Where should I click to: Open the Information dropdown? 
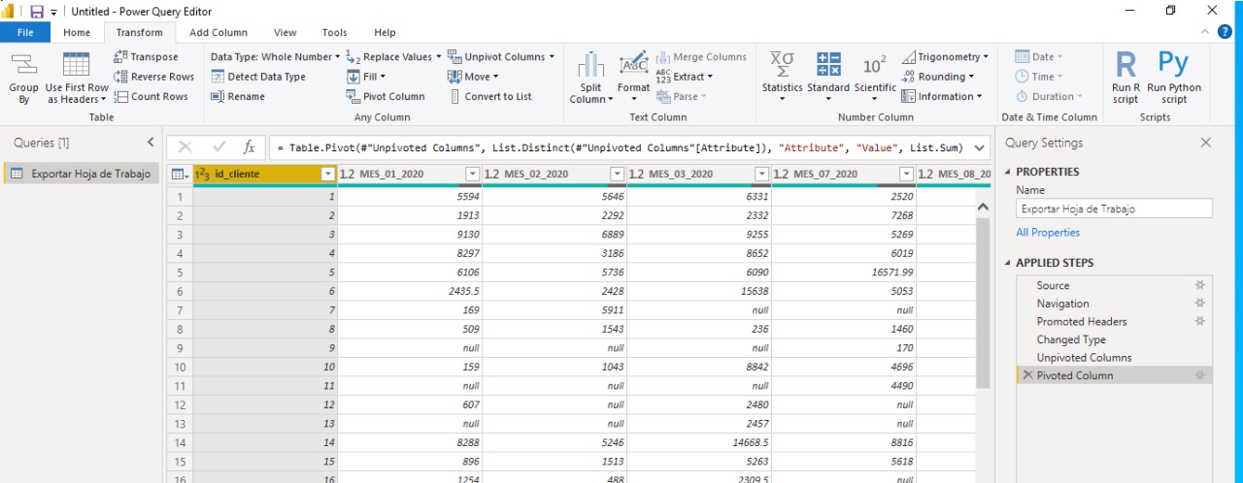(942, 96)
